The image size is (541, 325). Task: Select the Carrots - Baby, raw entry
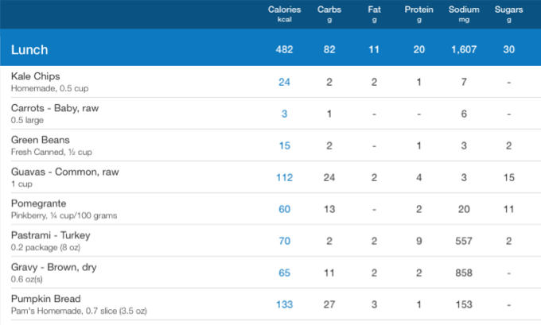[54, 108]
